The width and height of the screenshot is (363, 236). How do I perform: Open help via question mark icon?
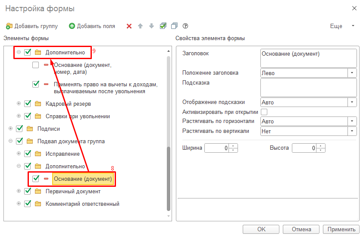185,26
